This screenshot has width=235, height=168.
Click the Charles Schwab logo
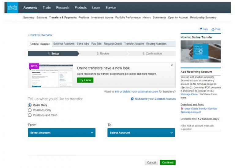tap(13, 8)
